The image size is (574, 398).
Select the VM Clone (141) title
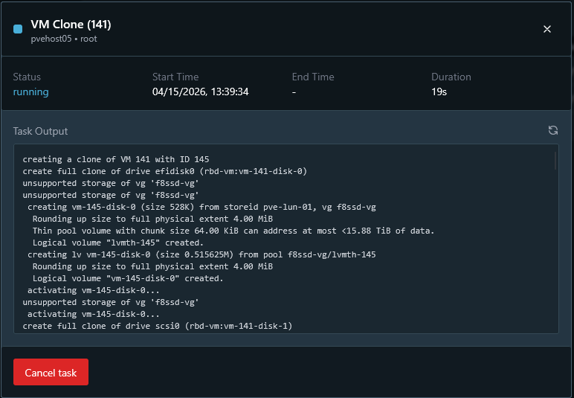tap(71, 25)
